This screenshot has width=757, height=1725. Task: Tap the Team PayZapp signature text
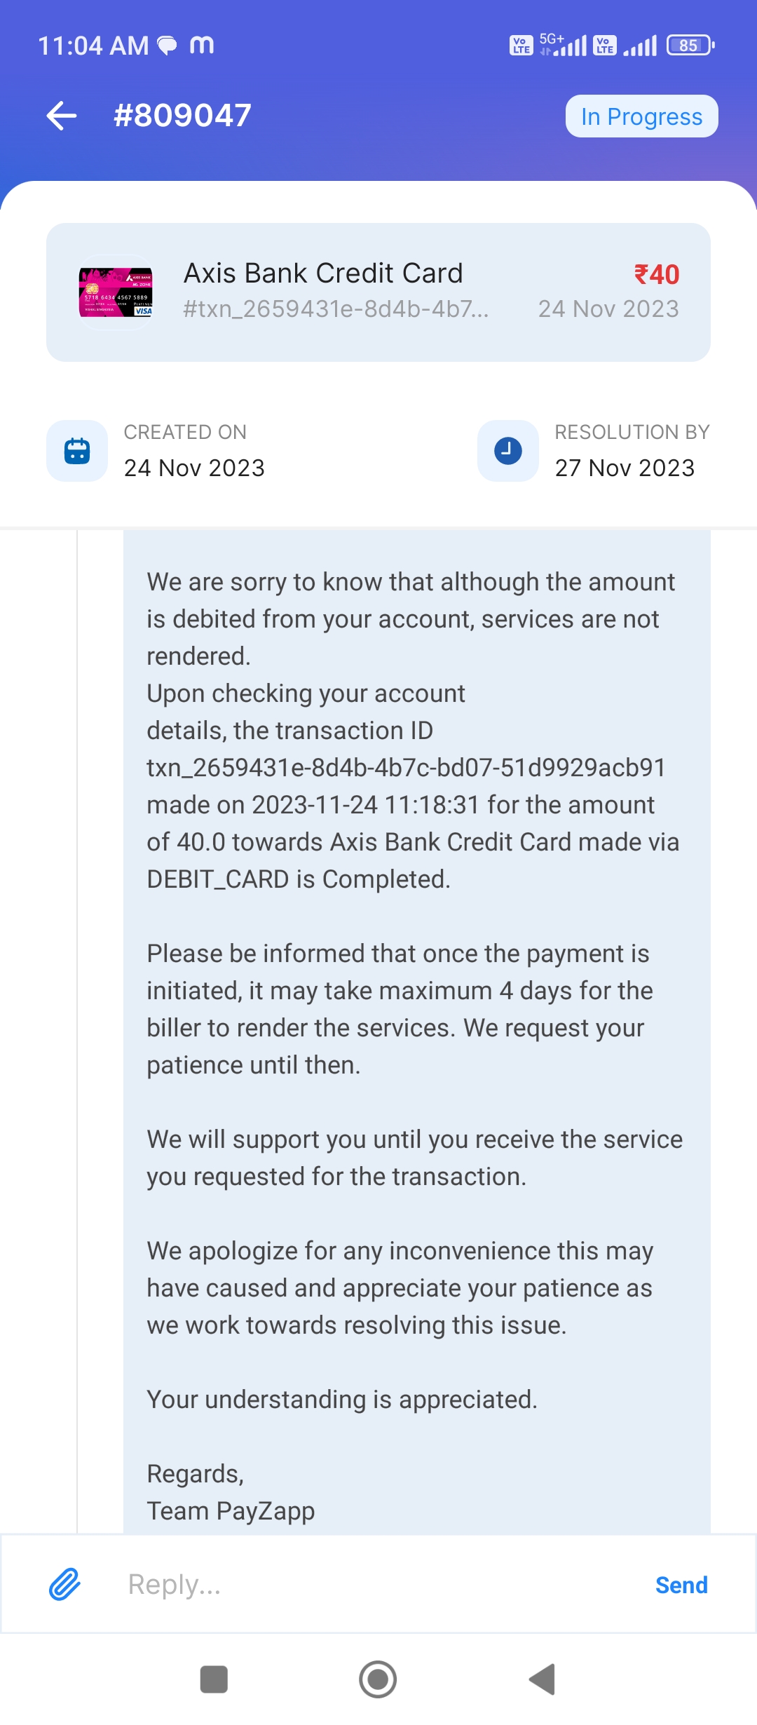coord(231,1510)
